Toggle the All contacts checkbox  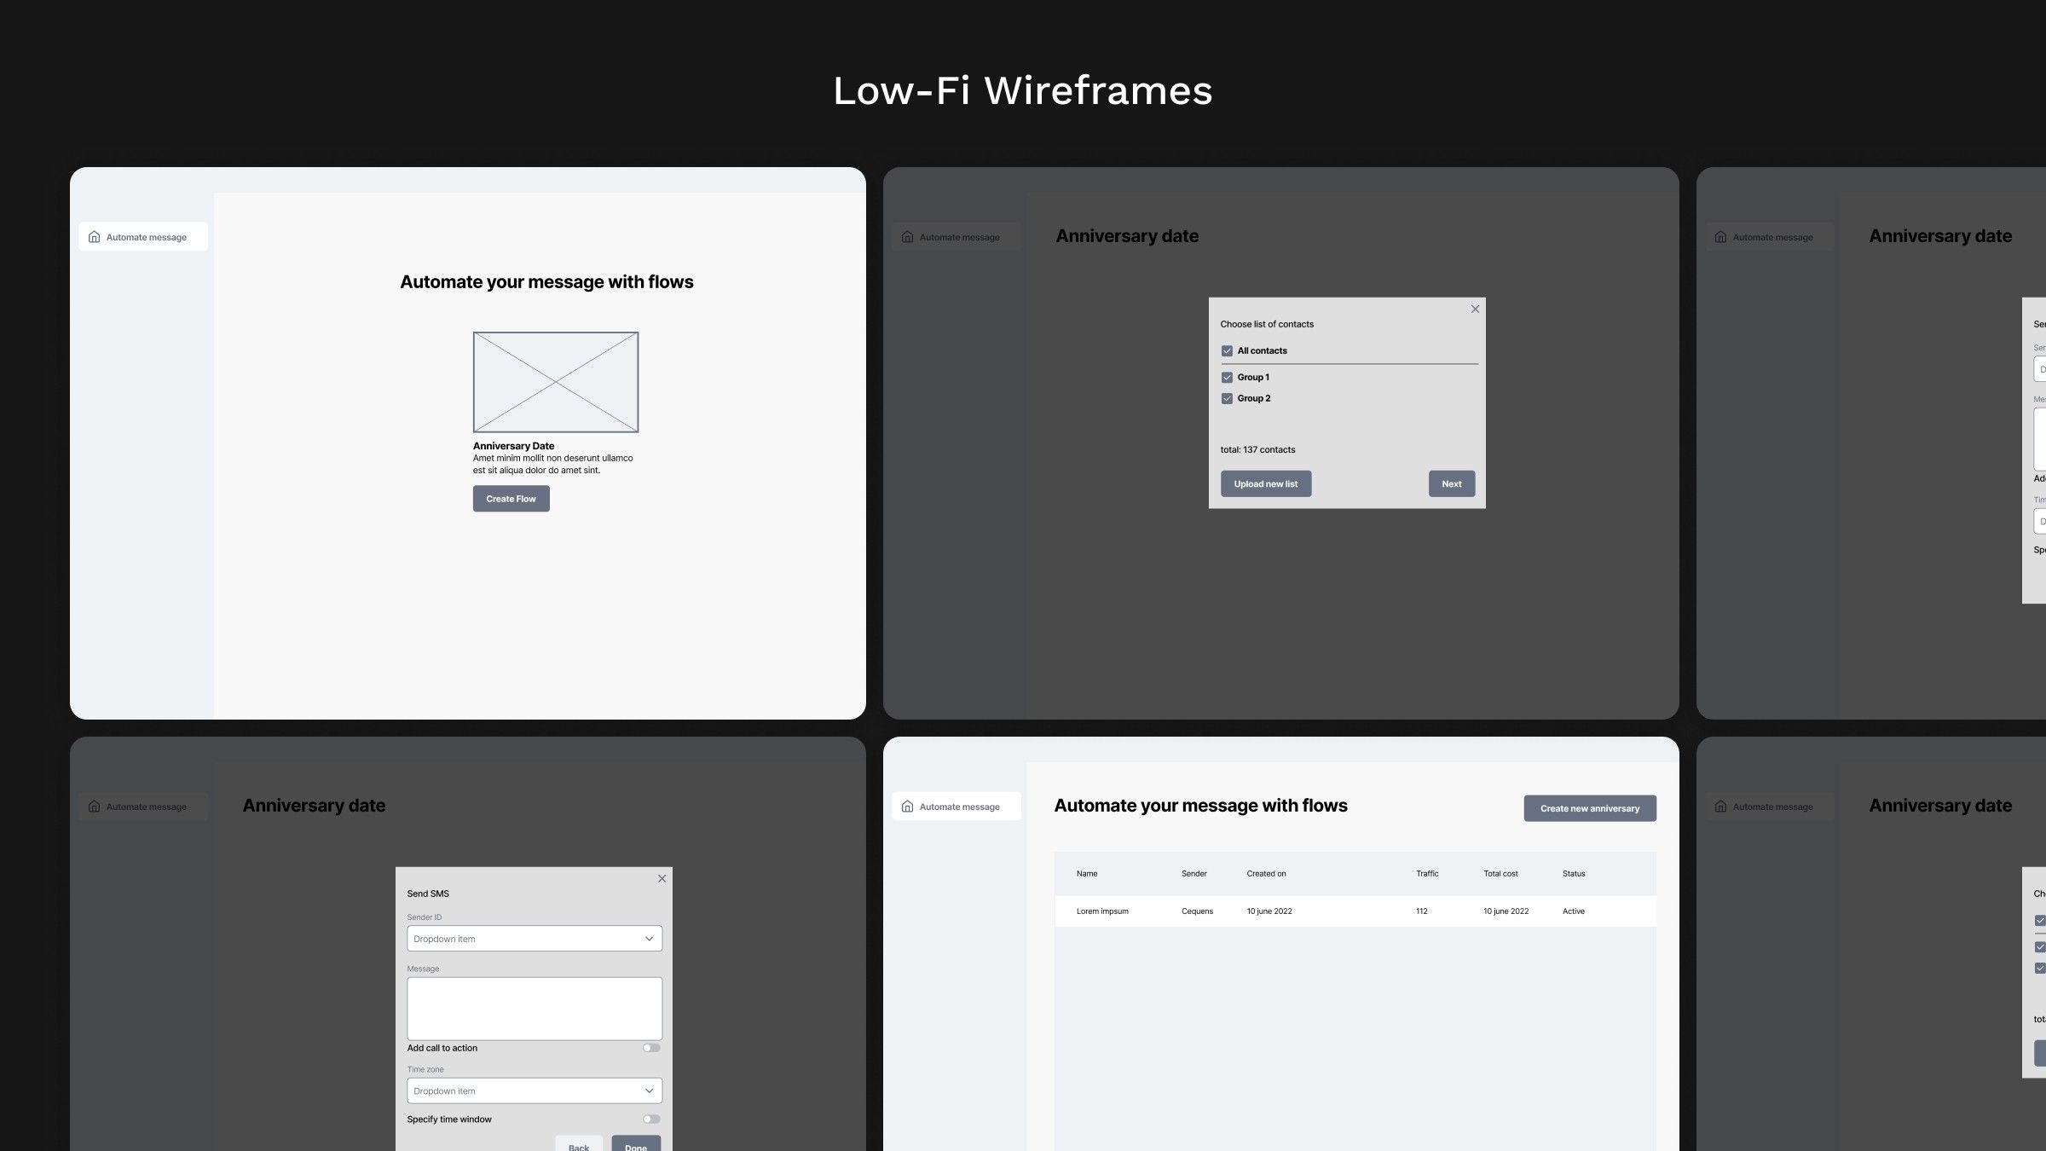[x=1227, y=350]
